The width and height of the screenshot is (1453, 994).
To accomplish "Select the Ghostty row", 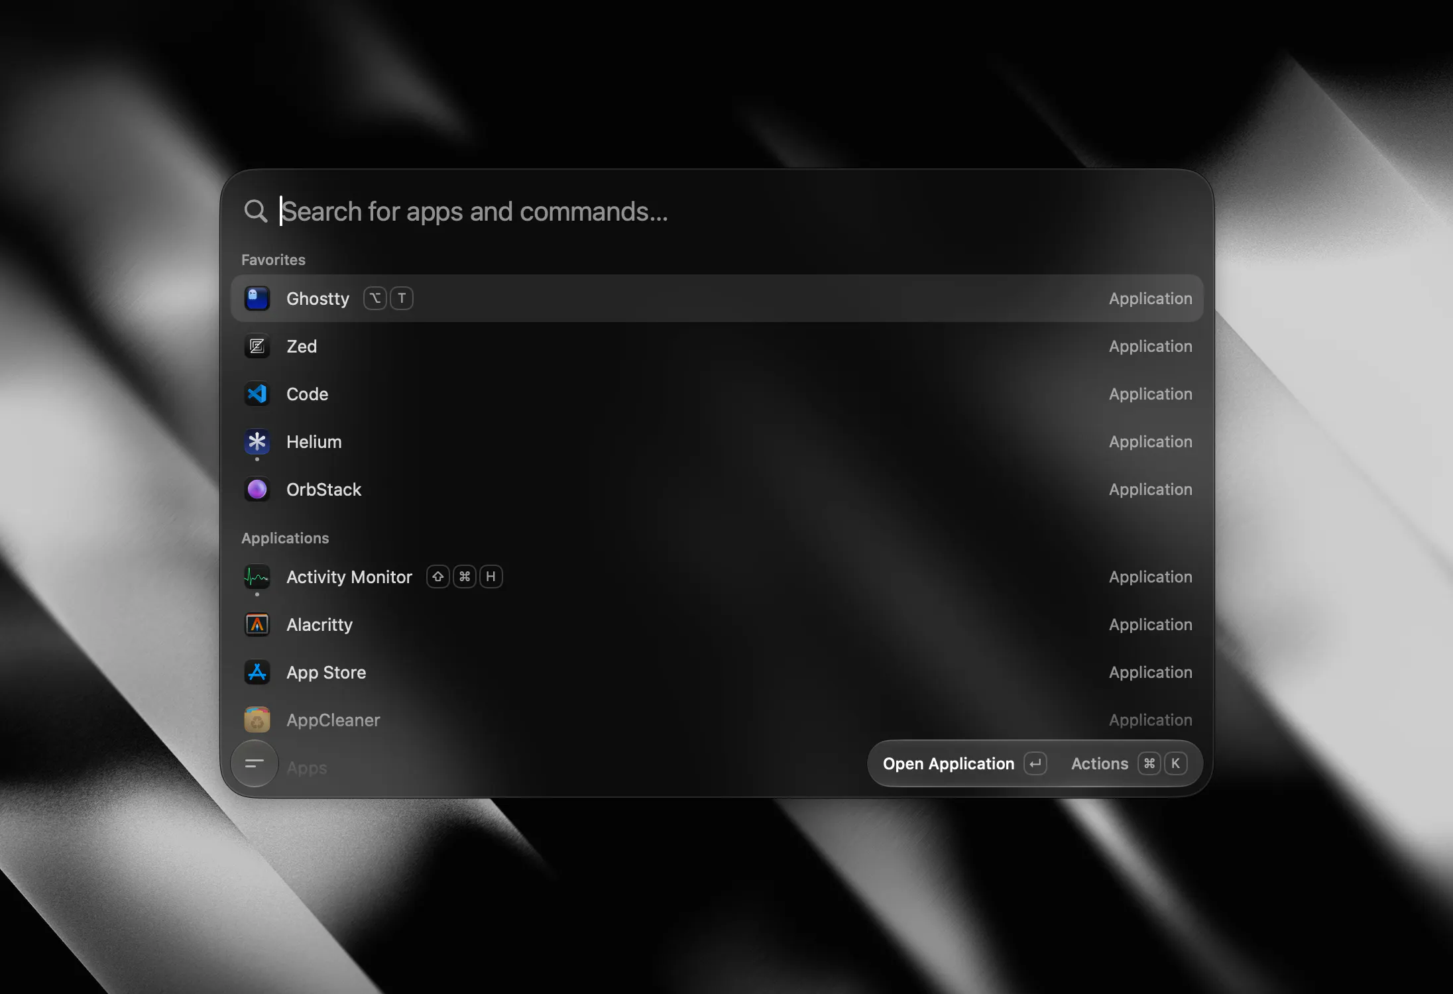I will click(717, 299).
